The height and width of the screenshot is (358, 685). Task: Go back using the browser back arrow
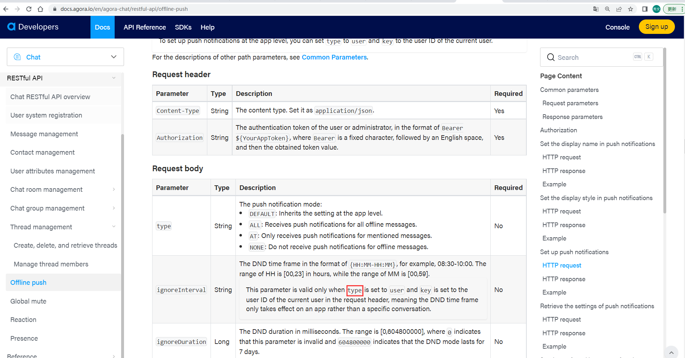[6, 9]
